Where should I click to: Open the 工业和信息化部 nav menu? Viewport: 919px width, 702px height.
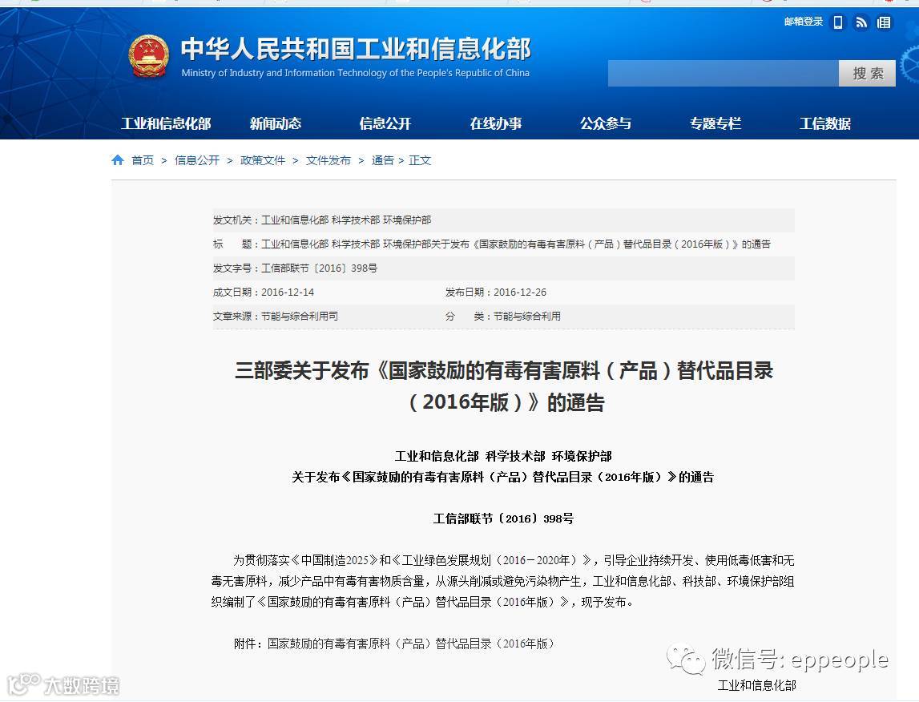166,123
